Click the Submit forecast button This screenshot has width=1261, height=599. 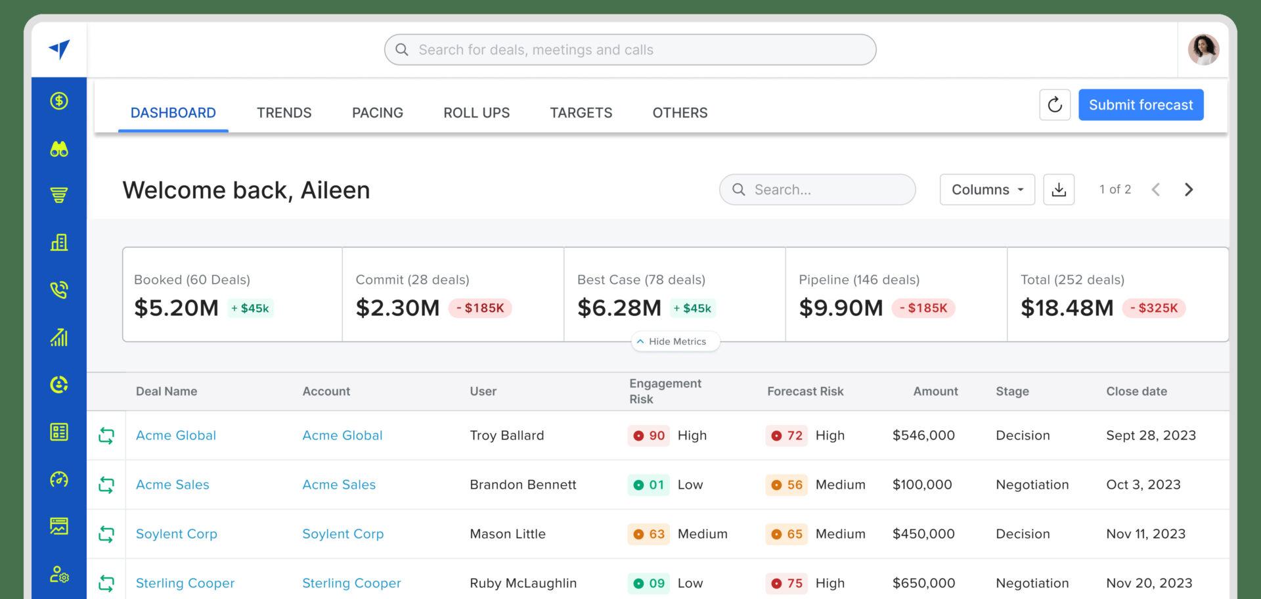pyautogui.click(x=1141, y=104)
